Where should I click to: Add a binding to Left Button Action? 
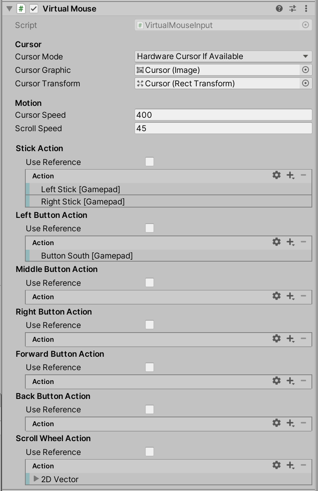point(290,242)
